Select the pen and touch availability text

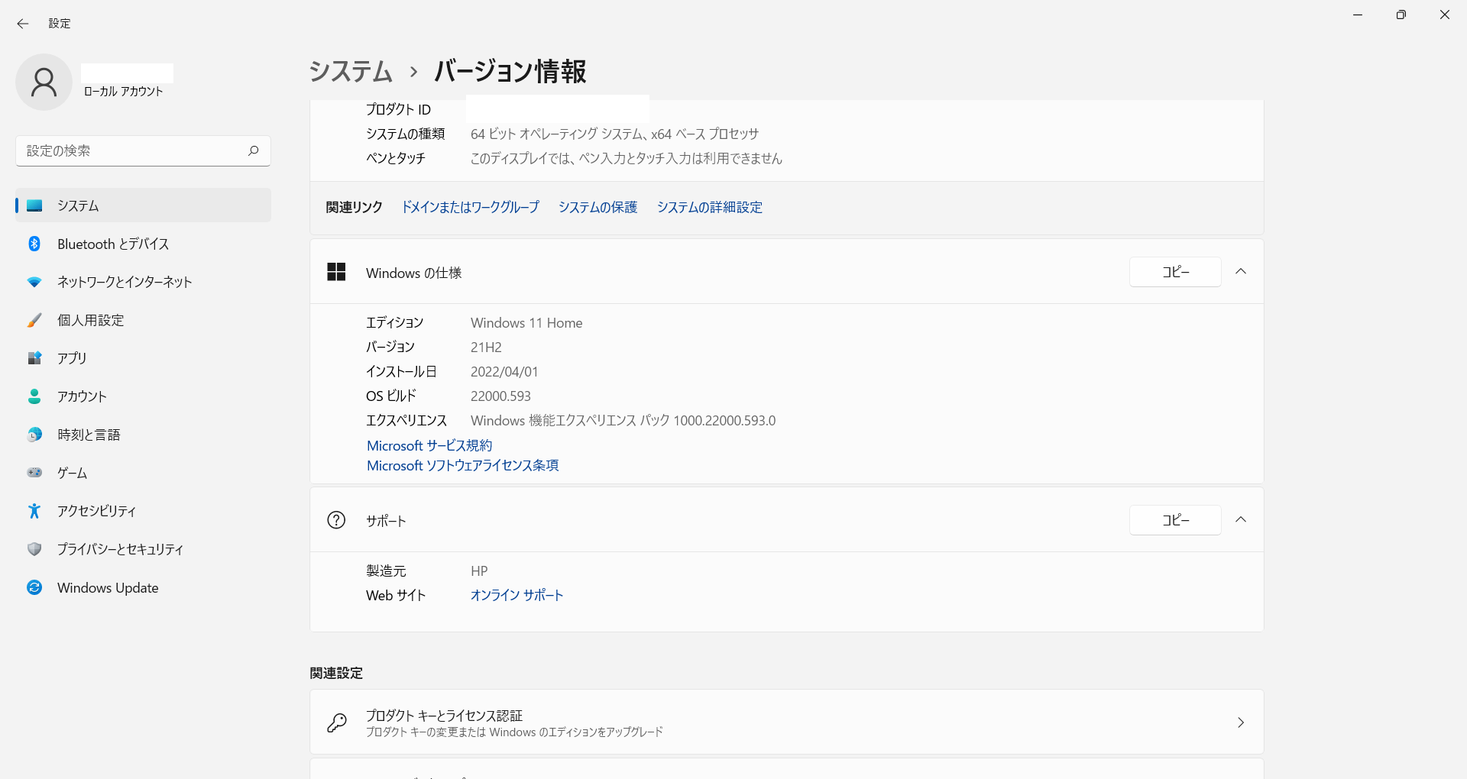(627, 158)
